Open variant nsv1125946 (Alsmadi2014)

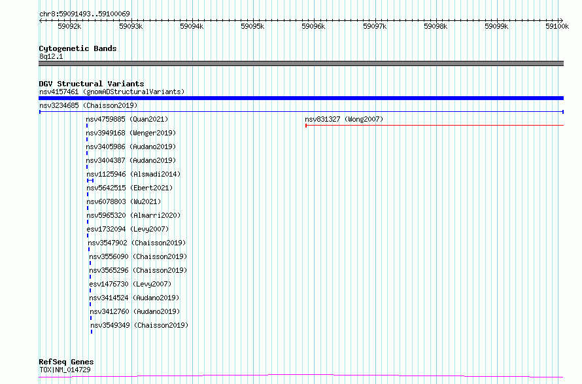click(x=133, y=174)
